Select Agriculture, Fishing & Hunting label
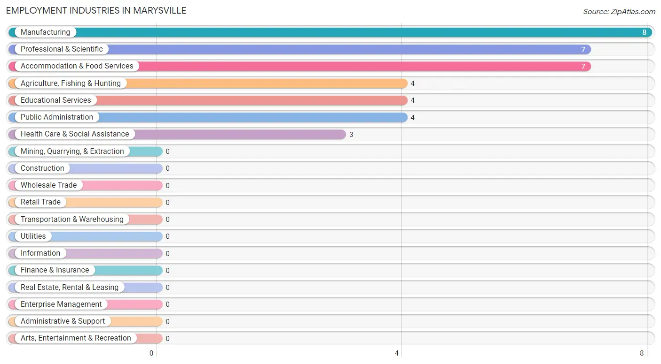The width and height of the screenshot is (661, 364). coord(71,83)
